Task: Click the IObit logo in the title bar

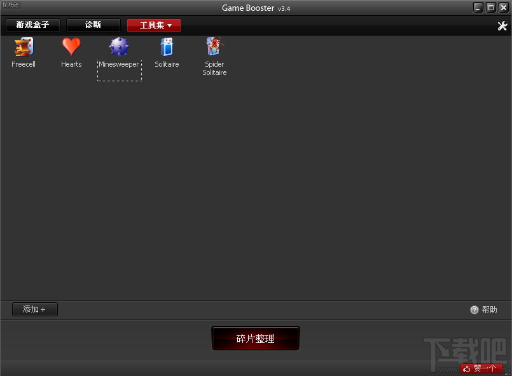Action: (10, 5)
